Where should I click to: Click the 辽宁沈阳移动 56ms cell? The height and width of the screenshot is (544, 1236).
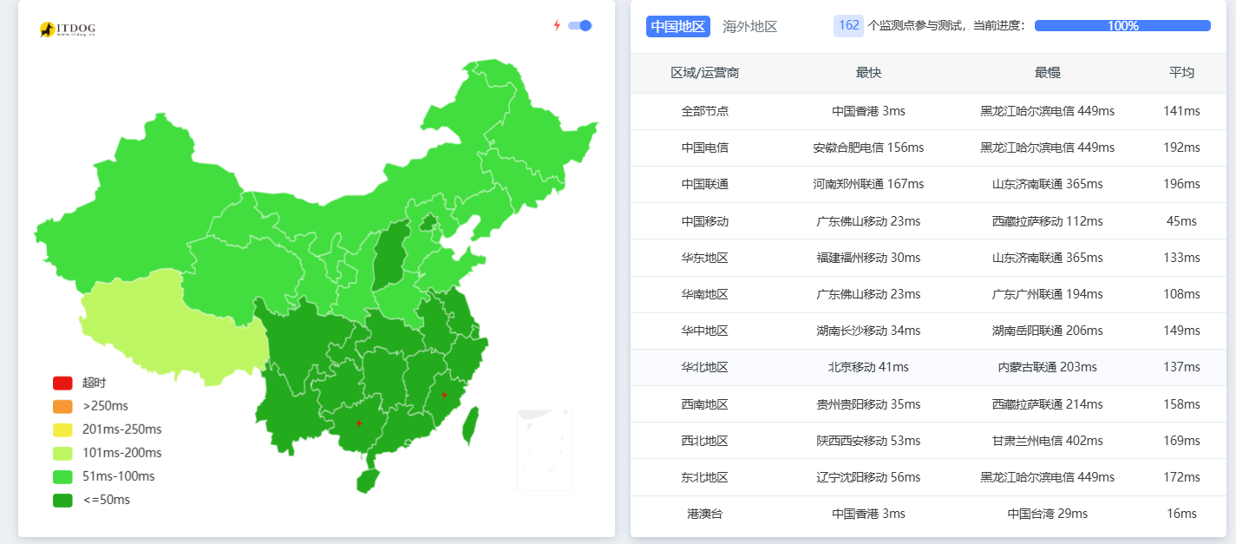point(868,477)
